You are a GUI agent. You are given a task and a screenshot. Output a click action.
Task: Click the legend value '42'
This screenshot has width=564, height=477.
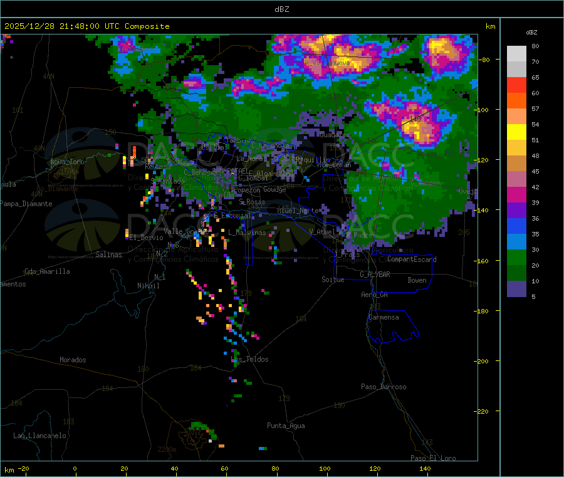(535, 187)
